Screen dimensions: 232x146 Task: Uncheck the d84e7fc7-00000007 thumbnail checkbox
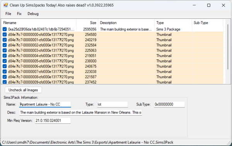pyautogui.click(x=5, y=72)
